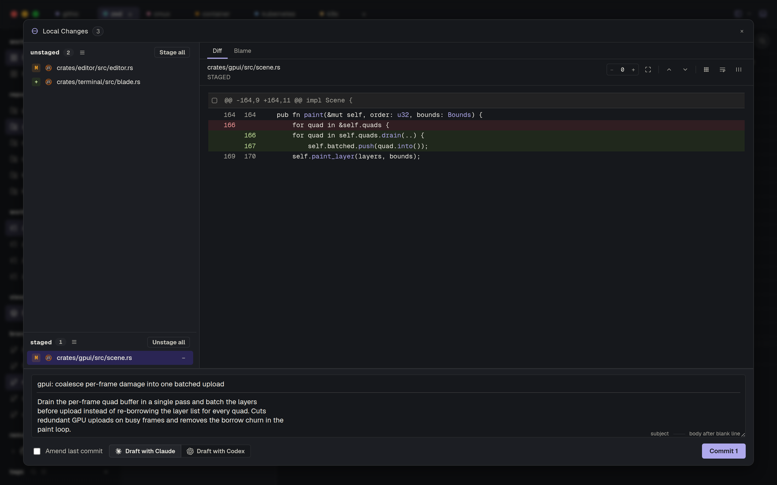Click the Rust file icon beside scene.rs
The width and height of the screenshot is (777, 485).
(49, 358)
